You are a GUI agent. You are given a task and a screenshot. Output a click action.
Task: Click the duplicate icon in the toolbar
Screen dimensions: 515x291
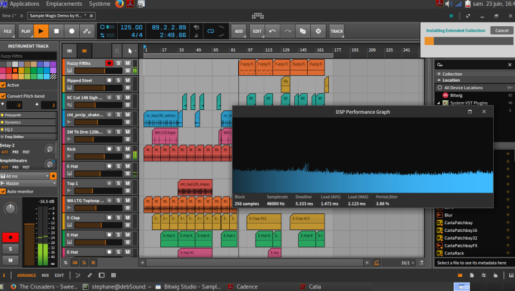point(303,30)
